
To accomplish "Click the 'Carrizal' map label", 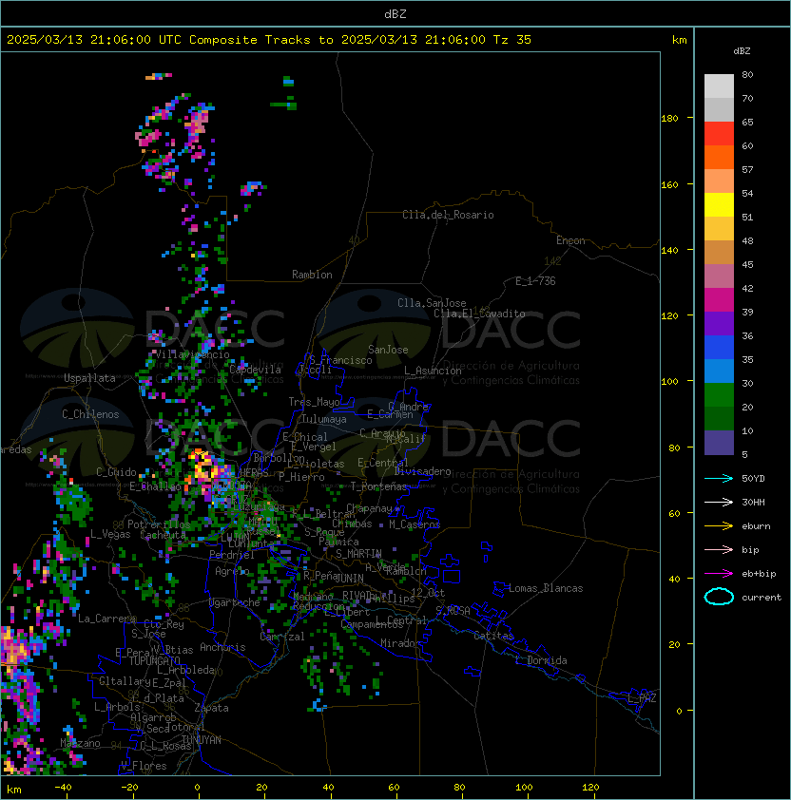I will (x=282, y=637).
